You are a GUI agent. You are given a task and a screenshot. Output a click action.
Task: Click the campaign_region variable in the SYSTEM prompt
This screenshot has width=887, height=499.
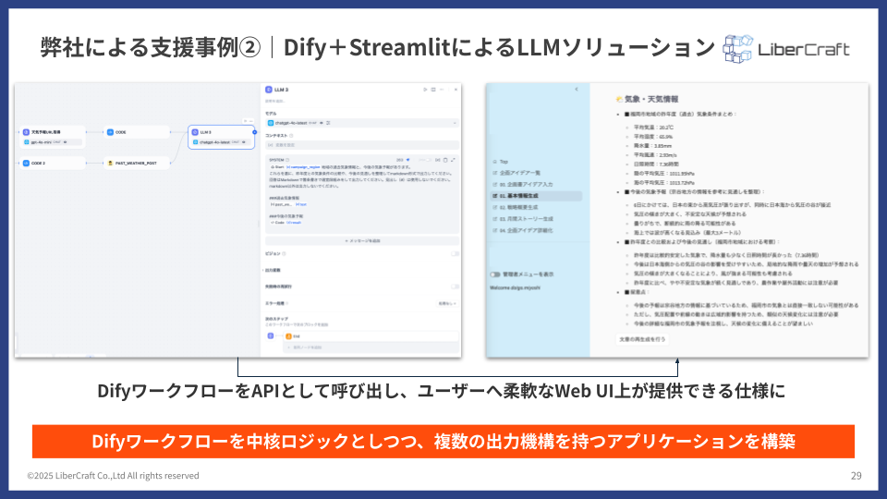pos(303,167)
